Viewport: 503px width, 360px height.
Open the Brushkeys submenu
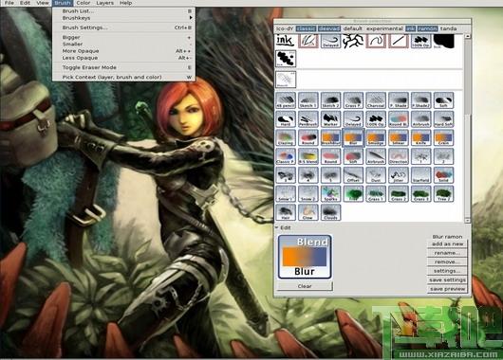pyautogui.click(x=123, y=18)
